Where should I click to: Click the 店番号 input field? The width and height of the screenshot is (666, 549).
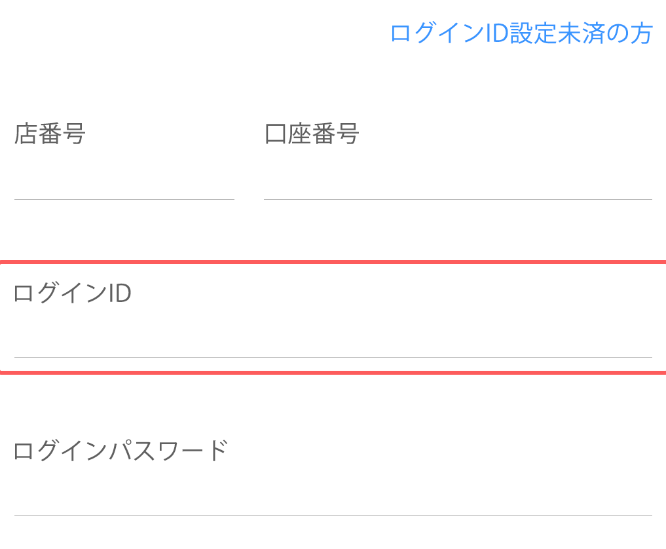[124, 180]
